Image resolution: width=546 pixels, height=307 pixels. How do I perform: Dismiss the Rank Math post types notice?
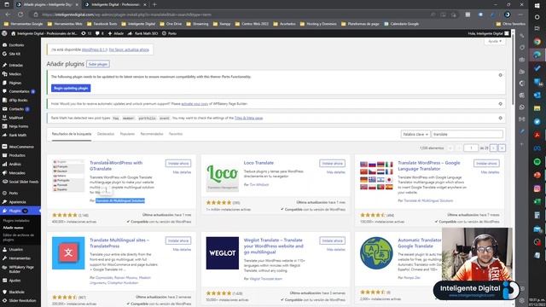pos(501,118)
